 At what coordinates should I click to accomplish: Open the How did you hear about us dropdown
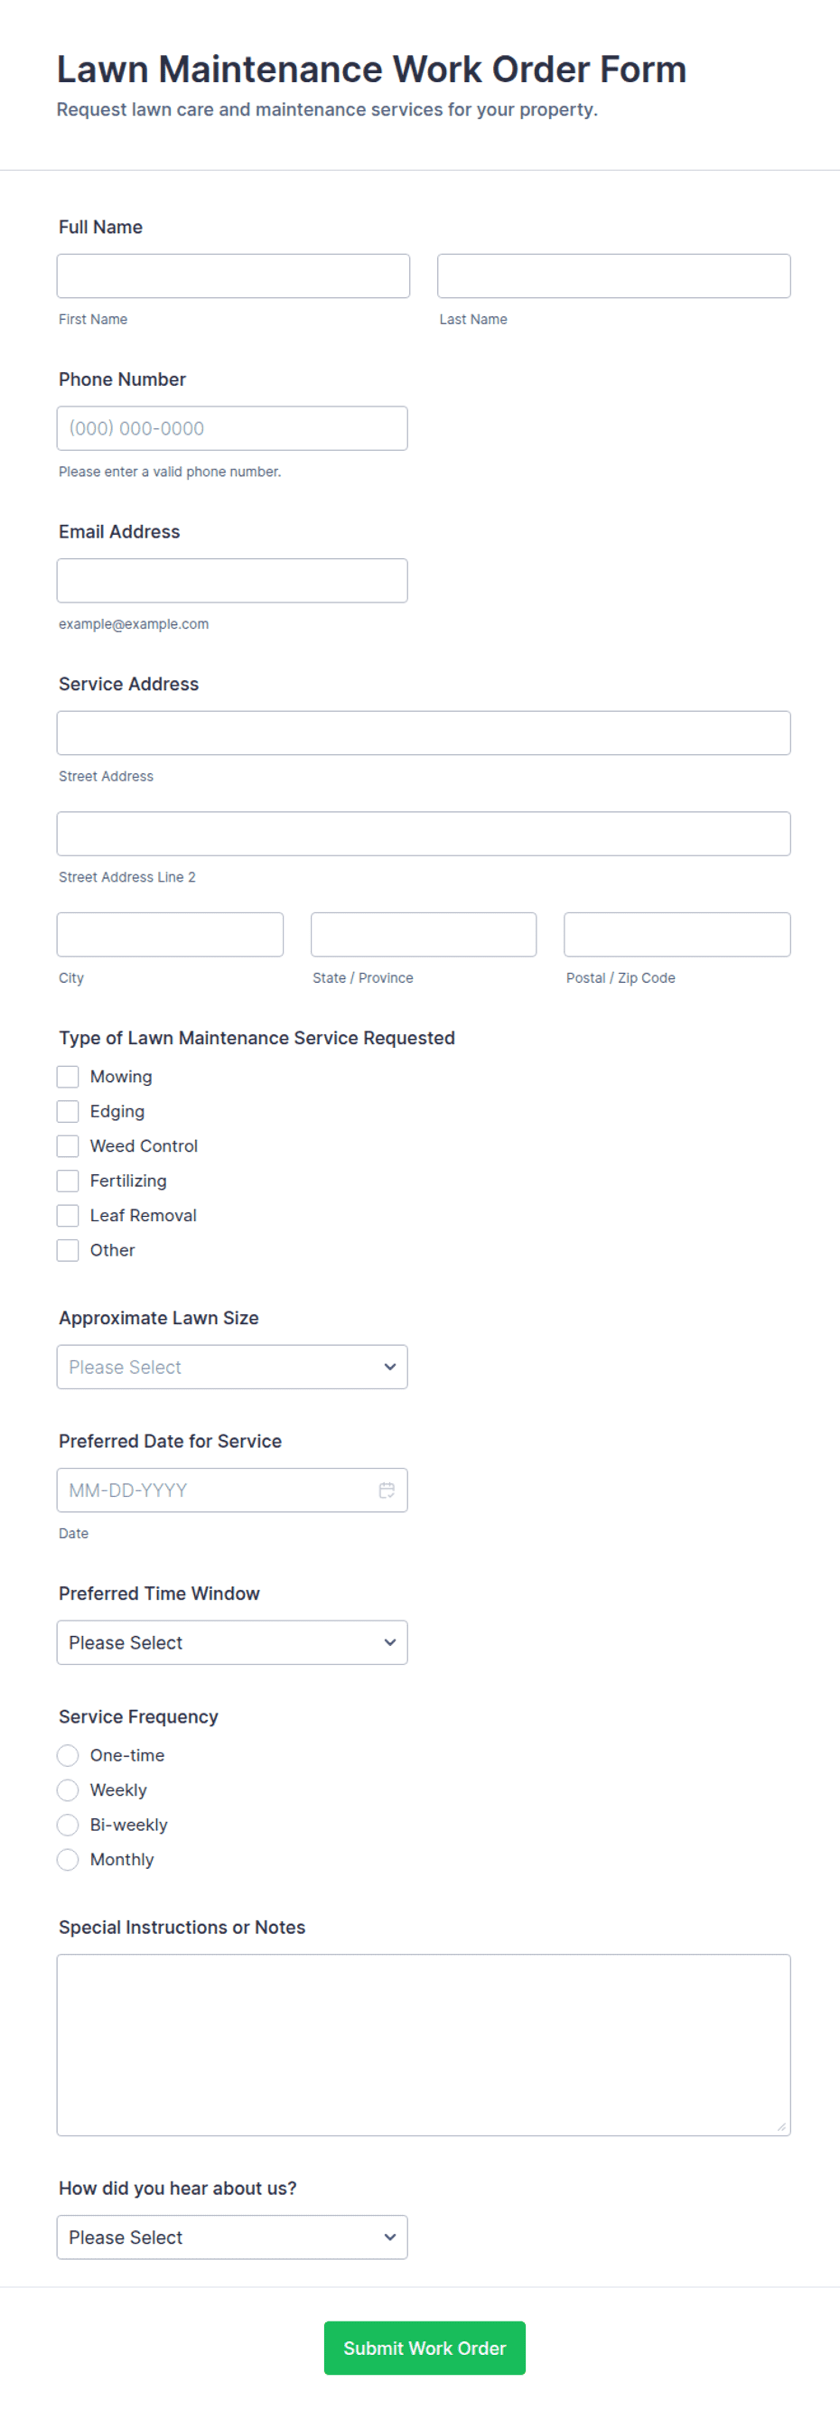pos(232,2237)
